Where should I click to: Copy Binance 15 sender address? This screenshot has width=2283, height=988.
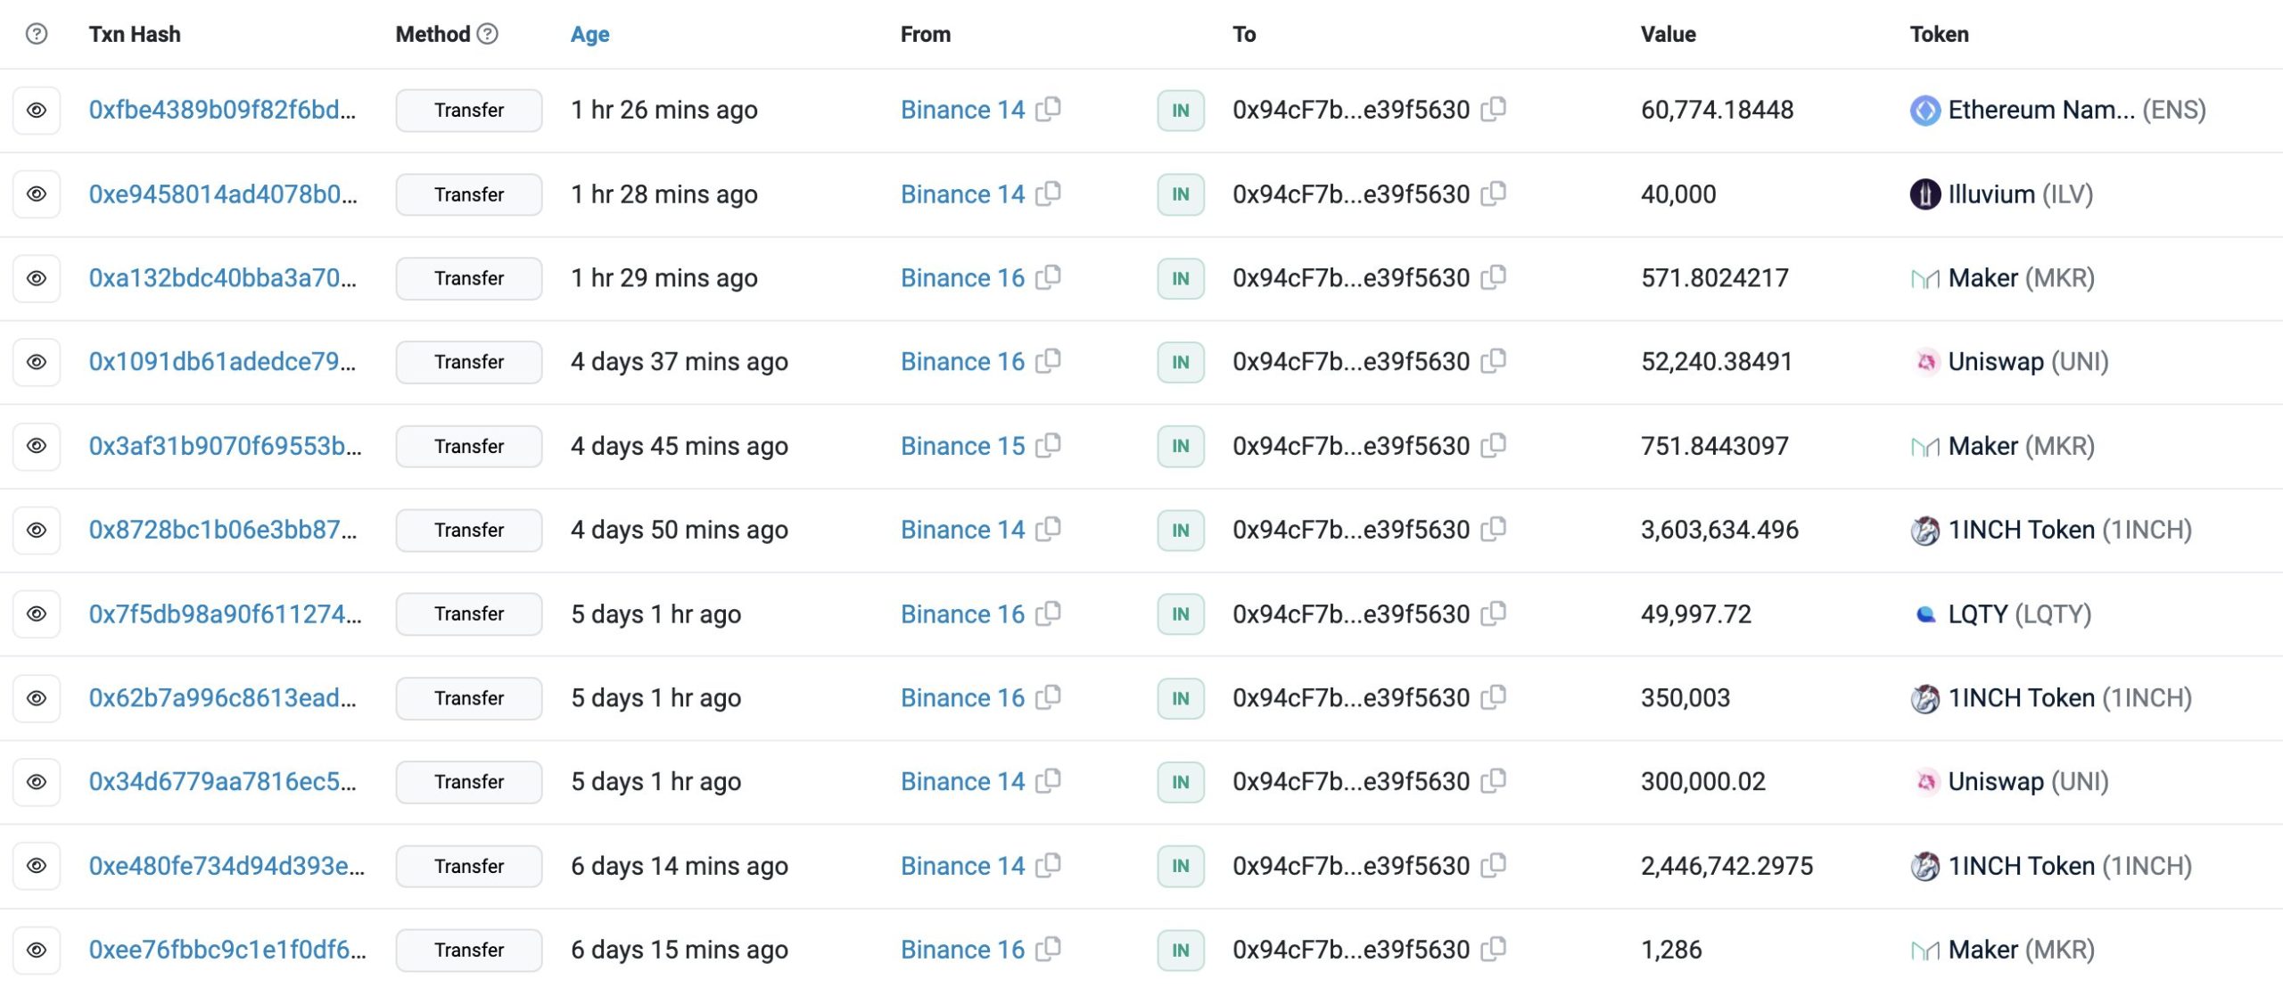coord(1049,445)
